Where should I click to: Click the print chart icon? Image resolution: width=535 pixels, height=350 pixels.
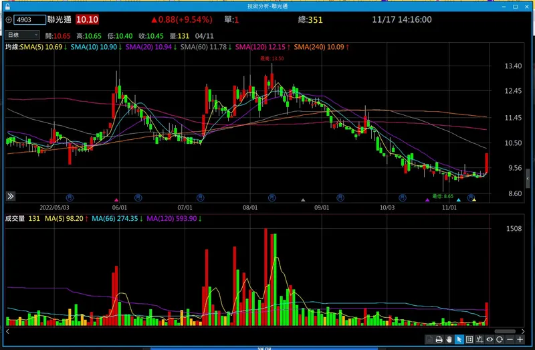click(439, 339)
